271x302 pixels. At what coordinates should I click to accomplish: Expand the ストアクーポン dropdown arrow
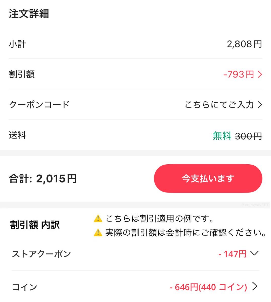(255, 253)
